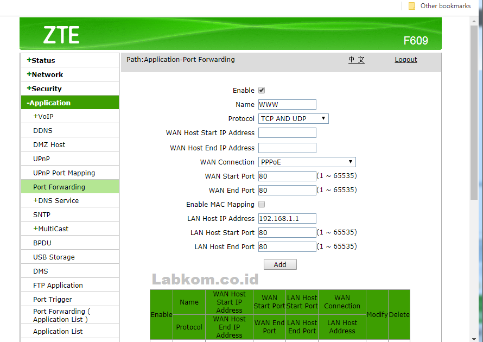Click the Path:Application-Port Forwarding text
Viewport: 483px width, 342px height.
click(181, 60)
